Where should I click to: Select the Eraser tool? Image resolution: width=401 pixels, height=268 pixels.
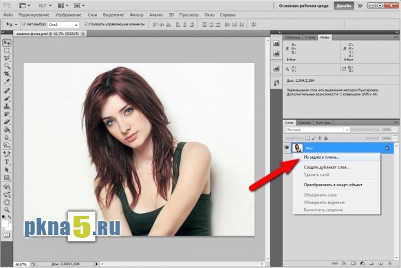[7, 122]
